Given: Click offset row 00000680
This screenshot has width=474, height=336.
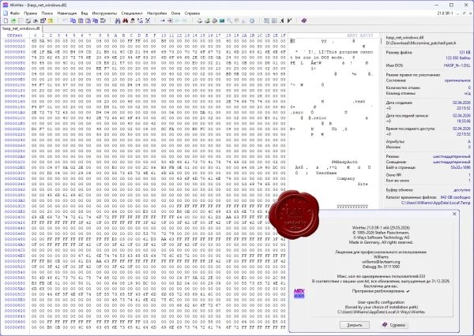Looking at the screenshot, I should click(x=15, y=327).
